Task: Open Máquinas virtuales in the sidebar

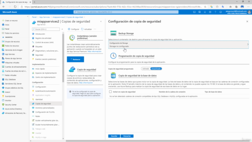Action: point(12,62)
